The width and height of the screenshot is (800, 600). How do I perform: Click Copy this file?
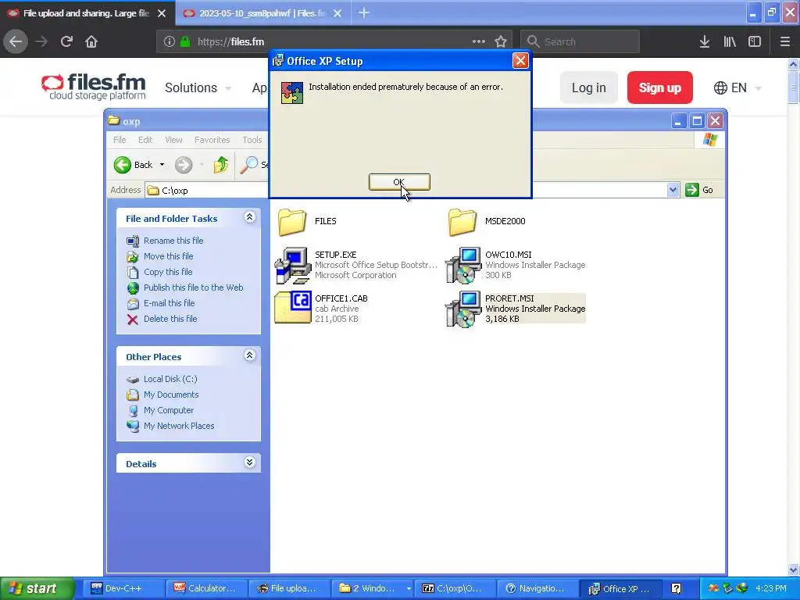tap(168, 272)
